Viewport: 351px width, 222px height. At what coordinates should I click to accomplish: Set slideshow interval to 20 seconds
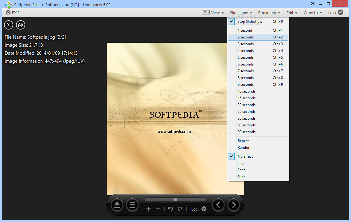pos(258,105)
